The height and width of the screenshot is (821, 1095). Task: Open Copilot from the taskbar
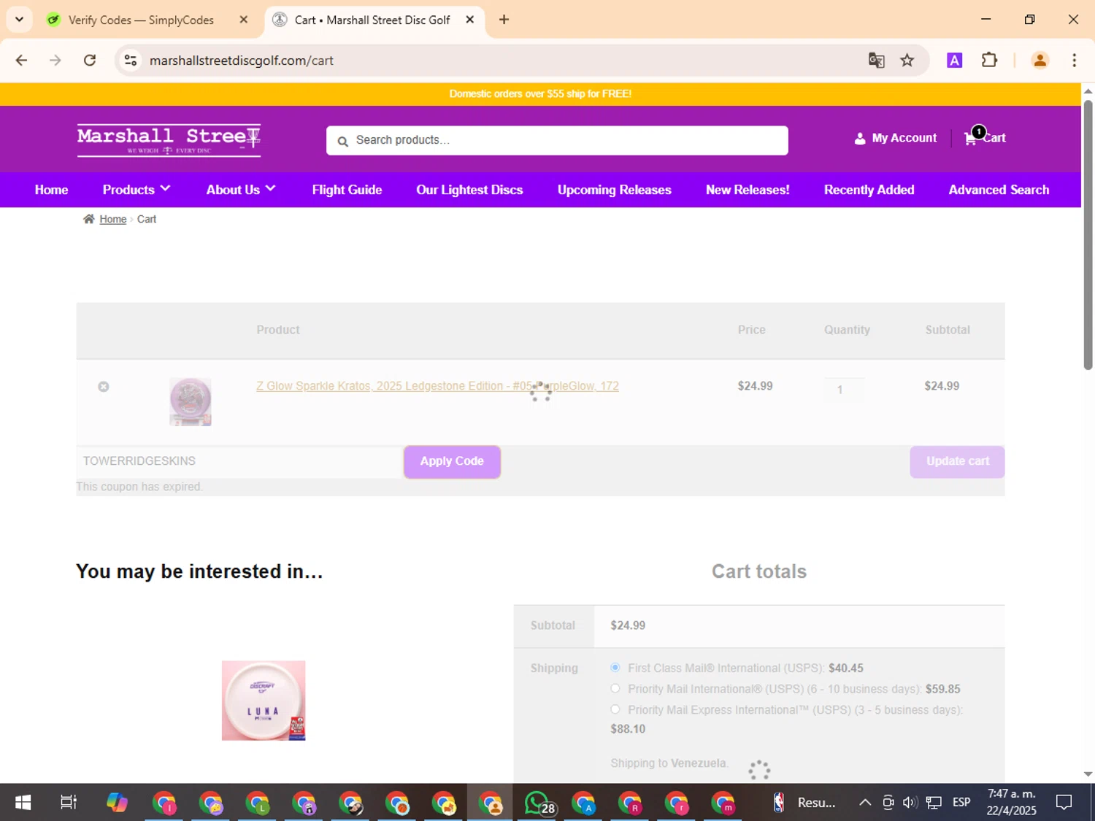[x=117, y=803]
